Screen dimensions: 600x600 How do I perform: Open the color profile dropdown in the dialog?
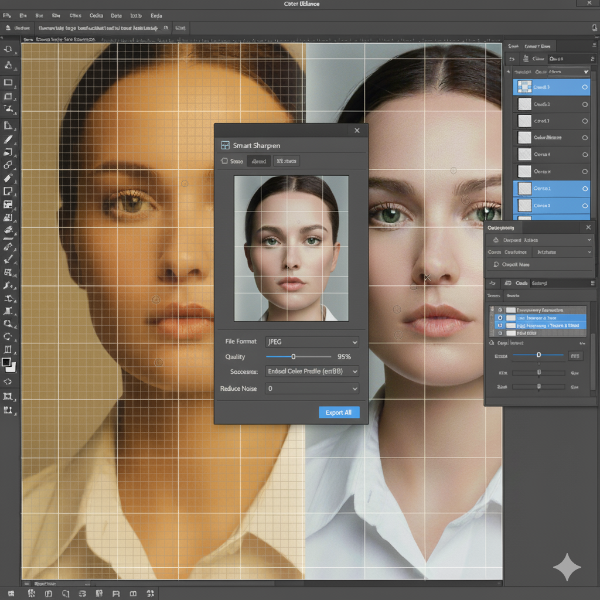(312, 371)
